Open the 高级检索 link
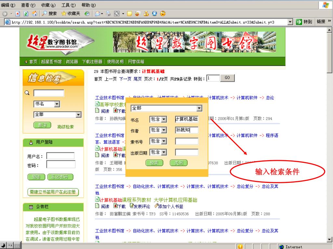Screen dimensions: 333x249 pyautogui.click(x=65, y=127)
